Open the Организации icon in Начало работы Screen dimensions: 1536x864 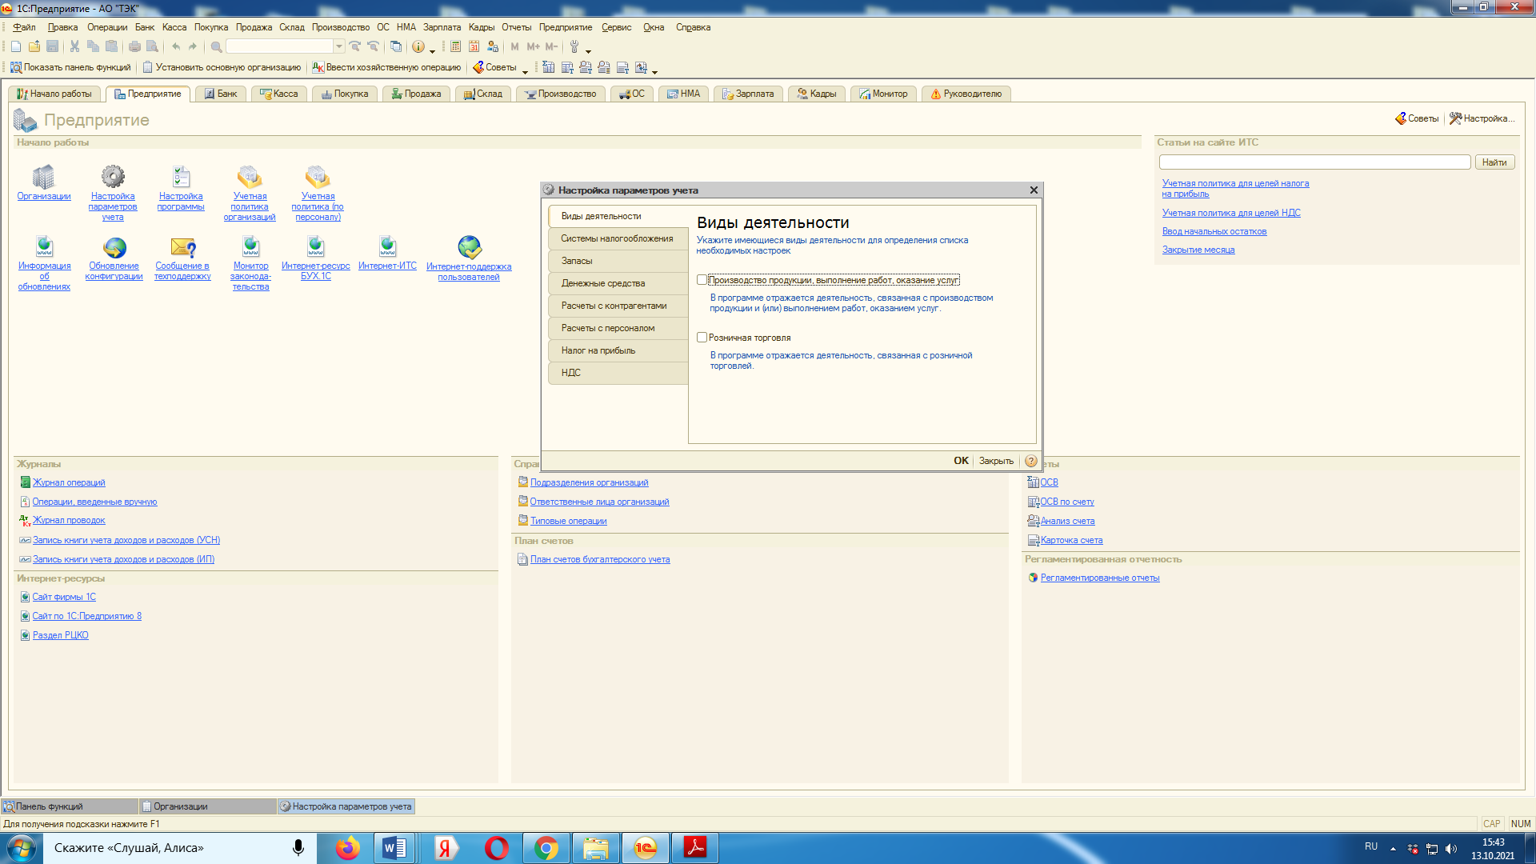coord(43,177)
